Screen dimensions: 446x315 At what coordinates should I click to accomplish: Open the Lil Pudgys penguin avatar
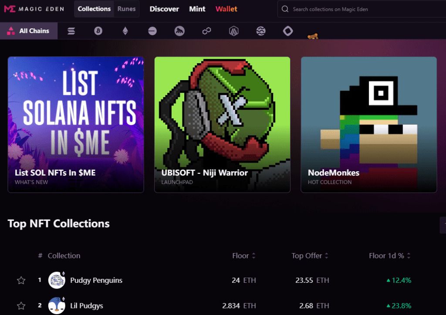[57, 305]
